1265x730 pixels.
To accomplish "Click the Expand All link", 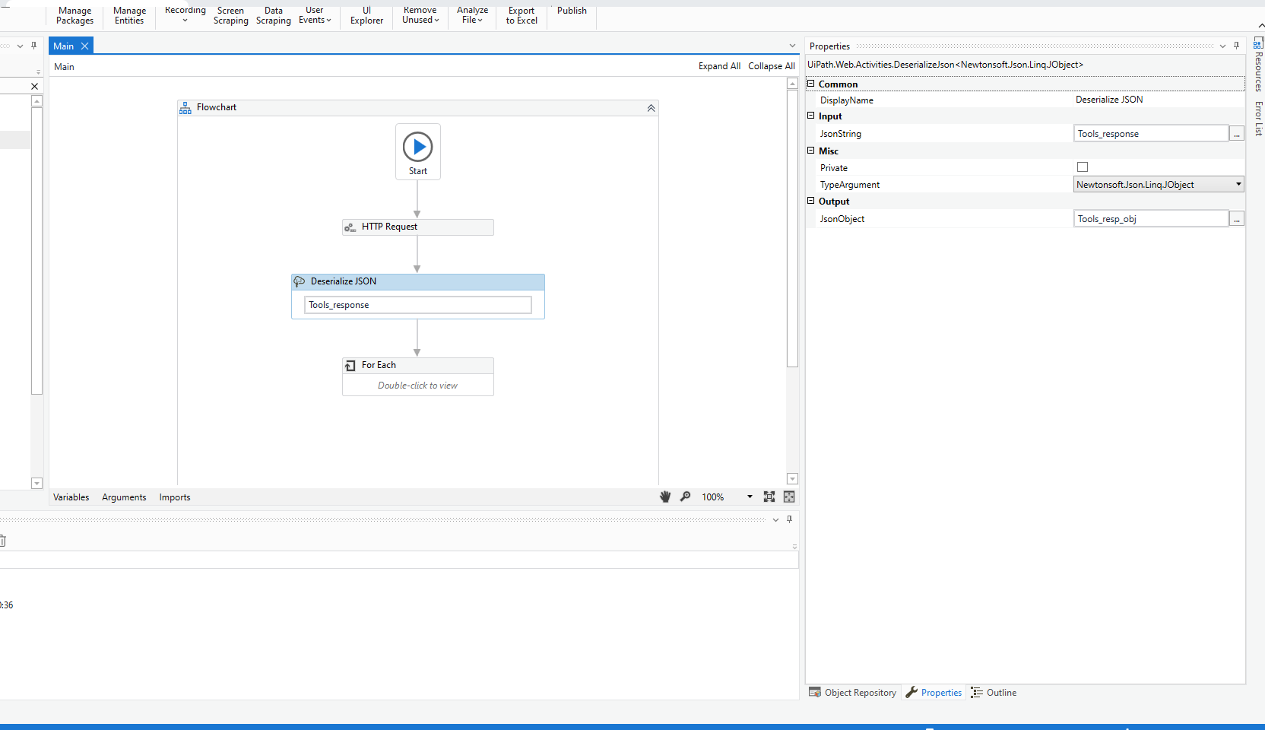I will point(718,66).
